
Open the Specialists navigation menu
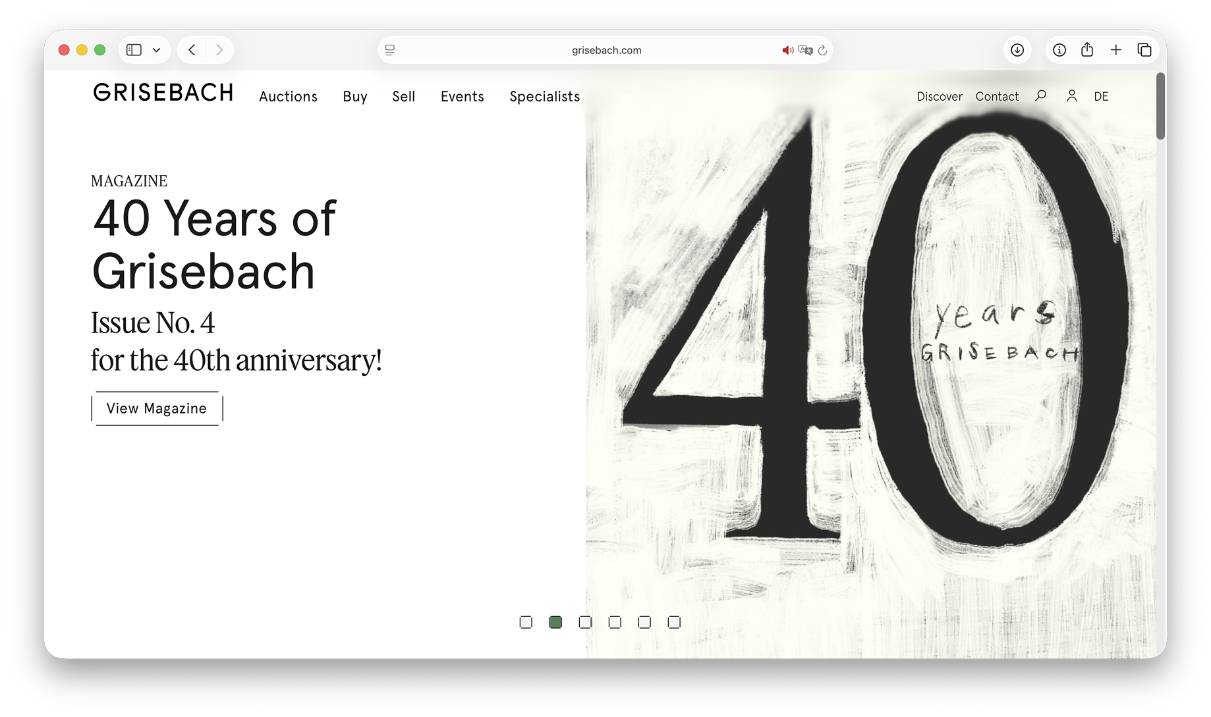[x=544, y=97]
